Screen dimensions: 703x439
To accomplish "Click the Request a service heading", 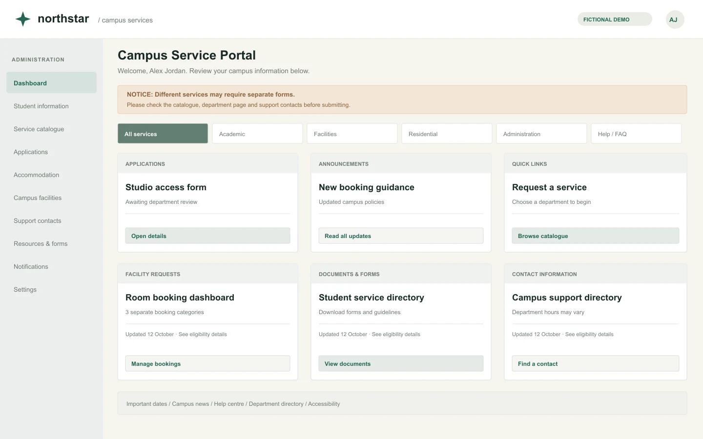I will (549, 187).
